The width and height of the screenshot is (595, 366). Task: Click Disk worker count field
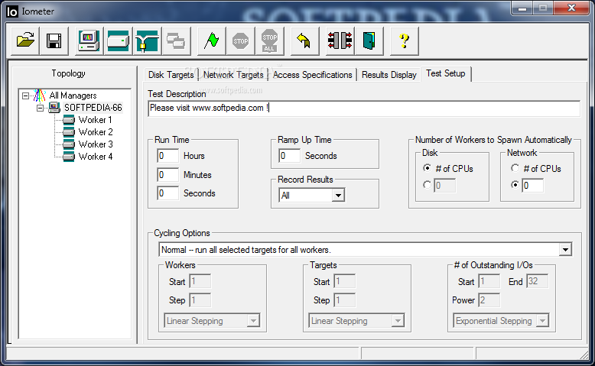[445, 186]
